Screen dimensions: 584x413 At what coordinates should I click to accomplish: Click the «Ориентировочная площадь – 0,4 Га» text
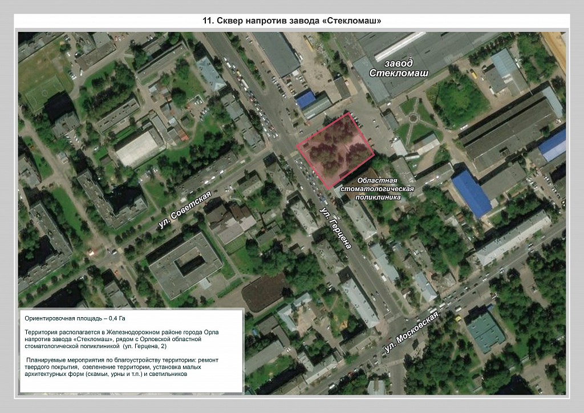76,318
